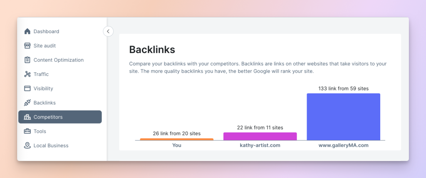Click the kathy-artist.com axis label
Viewport: 426px width, 178px height.
260,146
